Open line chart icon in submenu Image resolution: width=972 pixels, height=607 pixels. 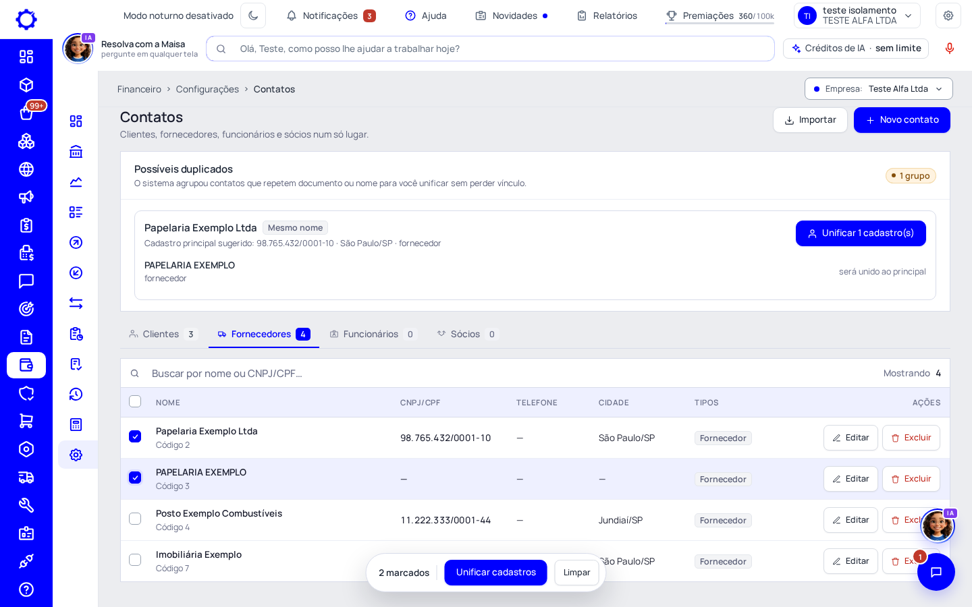coord(76,181)
